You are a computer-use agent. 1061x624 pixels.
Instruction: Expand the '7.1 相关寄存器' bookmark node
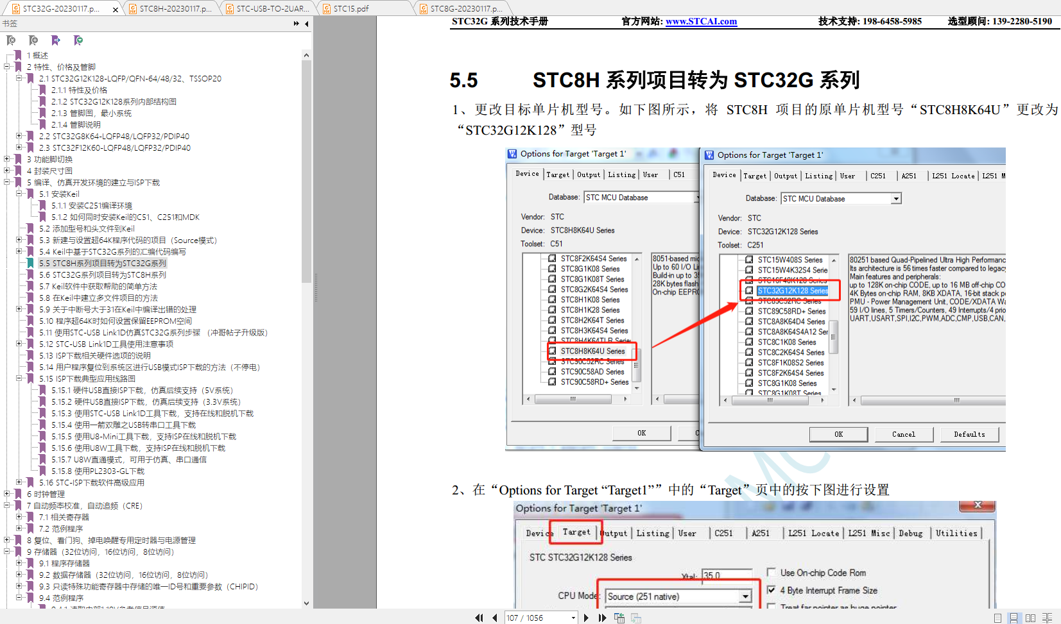pos(19,517)
